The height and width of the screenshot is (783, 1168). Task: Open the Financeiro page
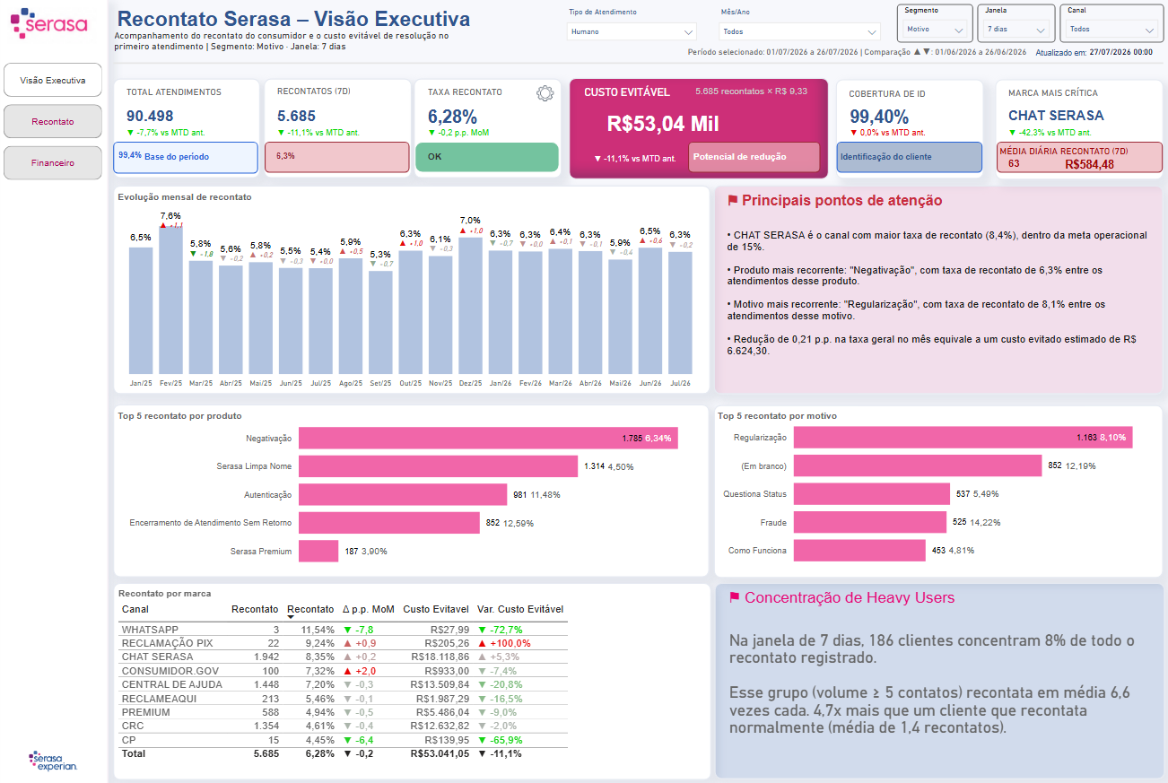(x=53, y=163)
